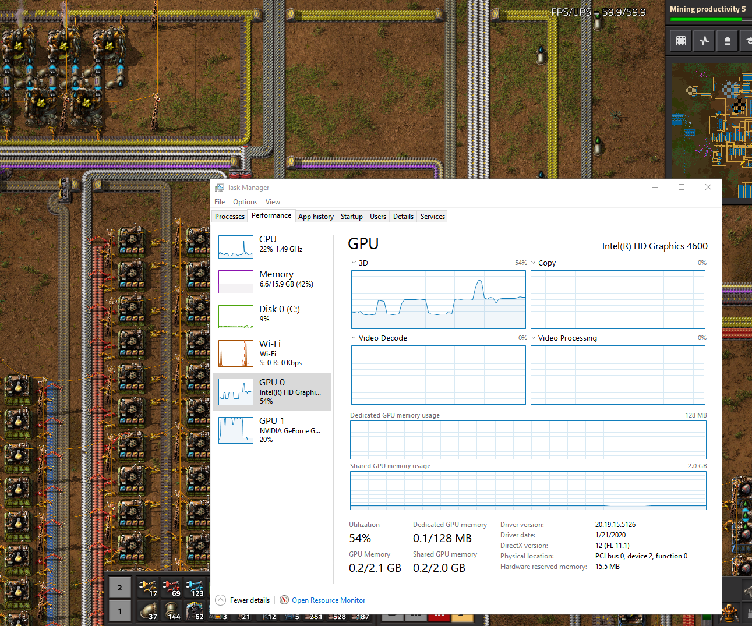This screenshot has width=752, height=626.
Task: Click the Utilization value 54%
Action: coord(360,538)
